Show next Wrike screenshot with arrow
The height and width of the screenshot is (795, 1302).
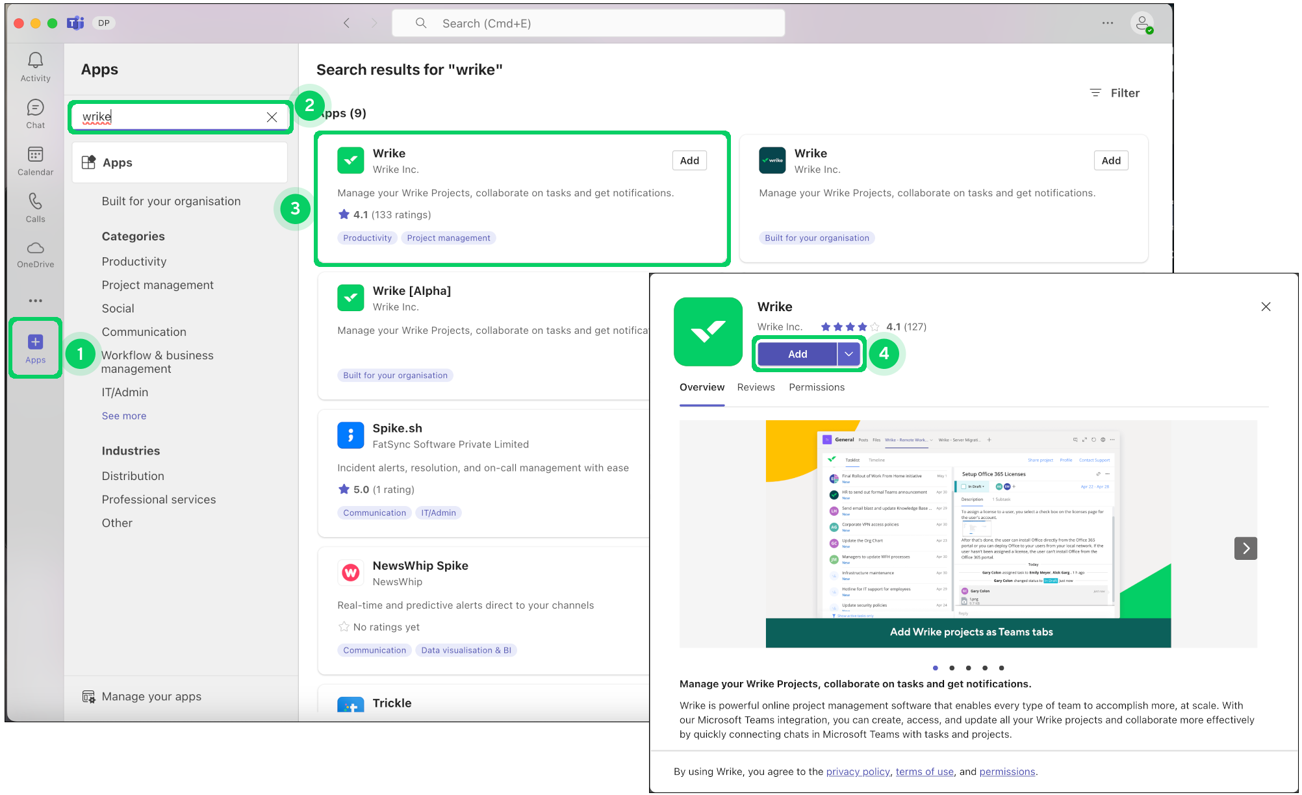pyautogui.click(x=1245, y=548)
